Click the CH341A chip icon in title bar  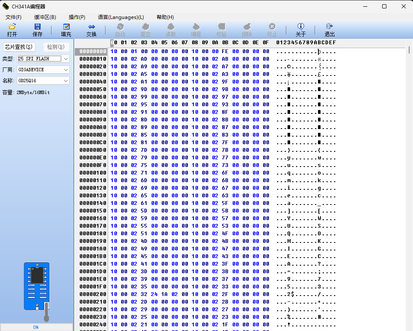5,6
